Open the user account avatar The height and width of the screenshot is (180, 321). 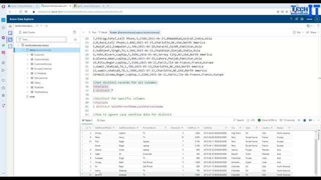317,19
